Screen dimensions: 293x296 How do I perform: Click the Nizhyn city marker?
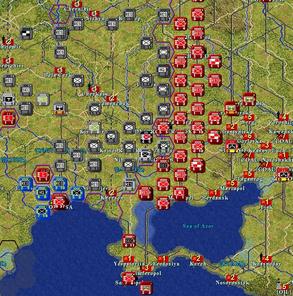click(x=95, y=14)
